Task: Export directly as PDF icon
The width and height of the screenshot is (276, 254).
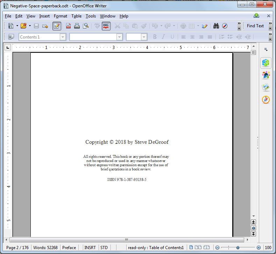Action: (68, 26)
